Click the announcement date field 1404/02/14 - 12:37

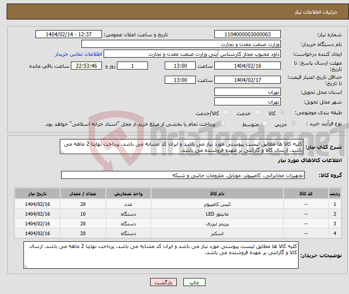click(69, 34)
